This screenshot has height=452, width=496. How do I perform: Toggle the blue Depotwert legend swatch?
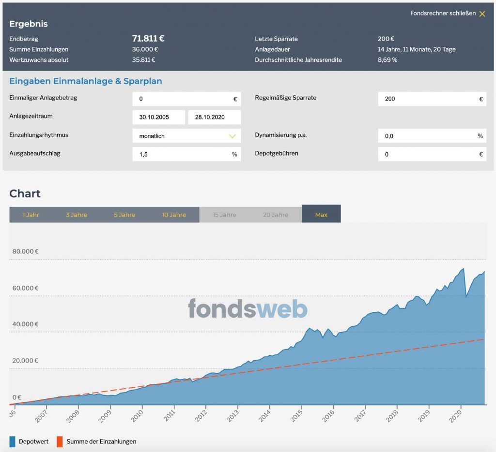[x=12, y=441]
